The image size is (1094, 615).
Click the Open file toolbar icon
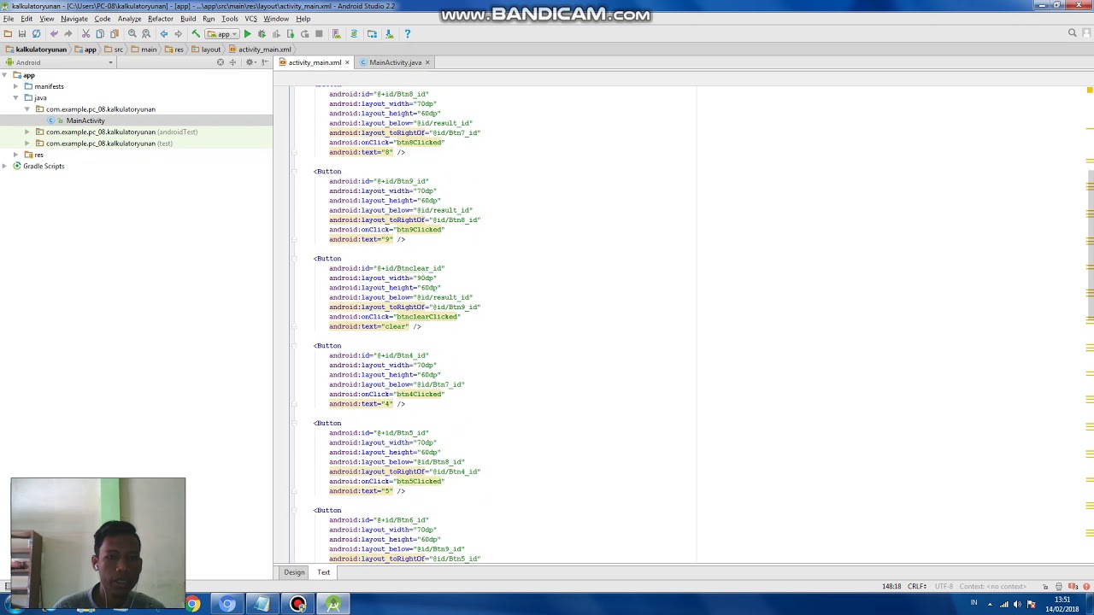[x=8, y=34]
